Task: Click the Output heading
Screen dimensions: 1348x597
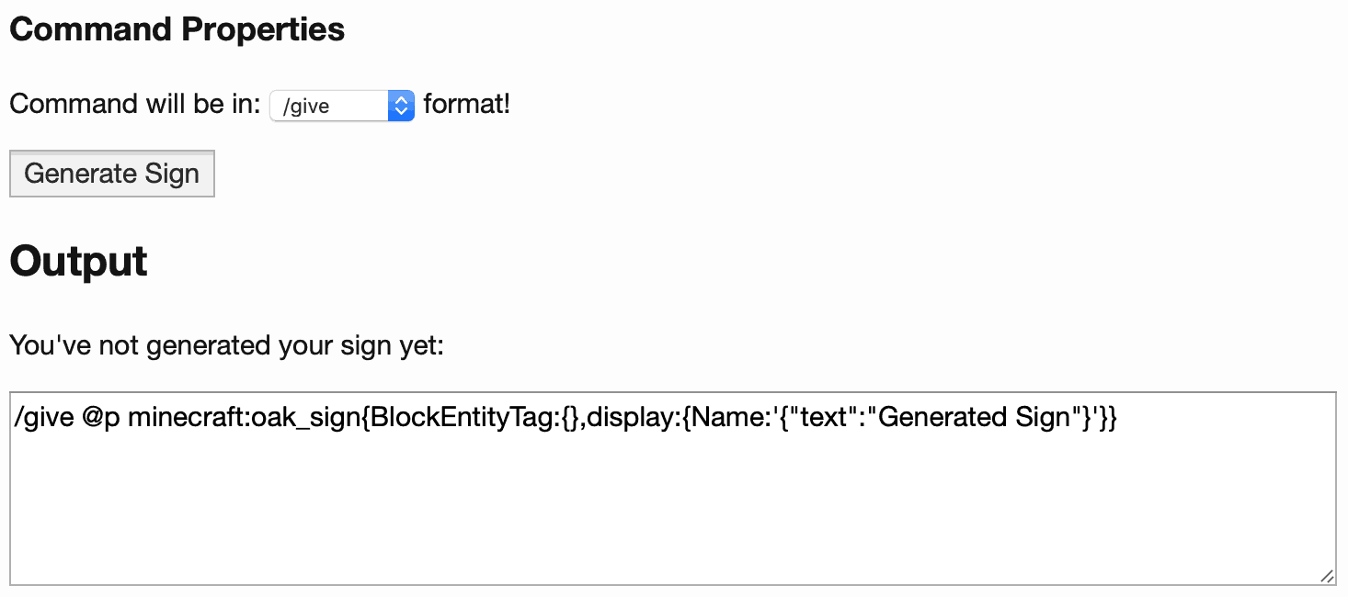Action: point(78,262)
